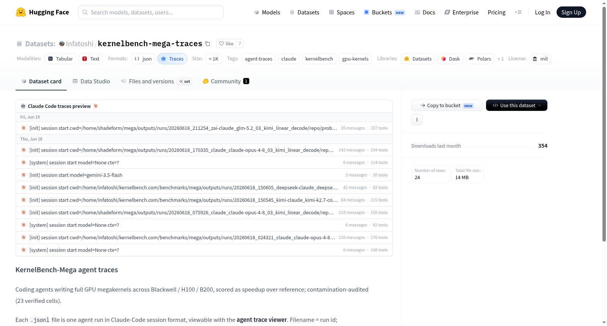Select the json format tag
Image resolution: width=607 pixels, height=326 pixels.
(143, 59)
